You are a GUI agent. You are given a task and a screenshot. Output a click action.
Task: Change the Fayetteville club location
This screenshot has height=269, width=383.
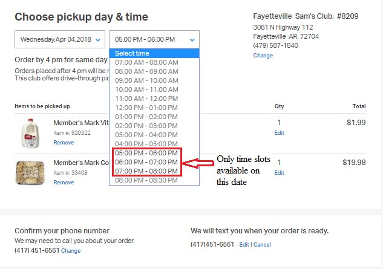(263, 56)
